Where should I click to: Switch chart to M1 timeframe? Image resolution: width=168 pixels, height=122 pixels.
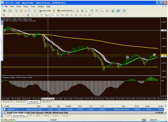click(53, 15)
